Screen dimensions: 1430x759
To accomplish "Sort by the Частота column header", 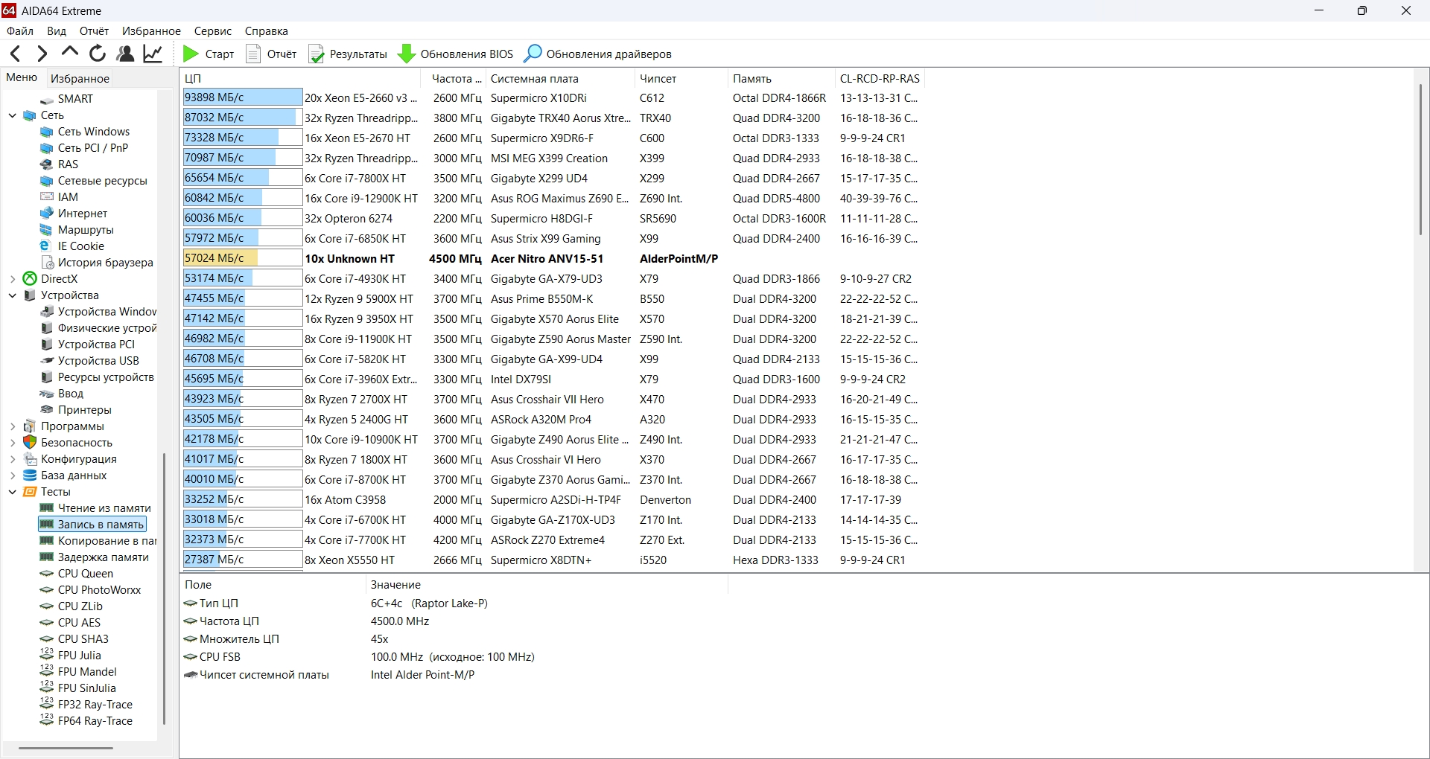I will point(454,78).
